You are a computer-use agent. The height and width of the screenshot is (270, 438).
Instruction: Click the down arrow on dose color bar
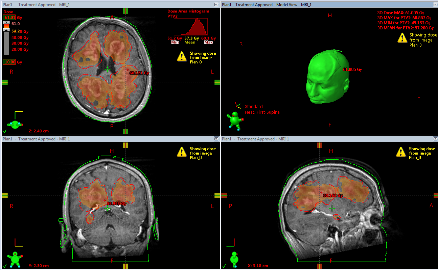click(x=6, y=22)
